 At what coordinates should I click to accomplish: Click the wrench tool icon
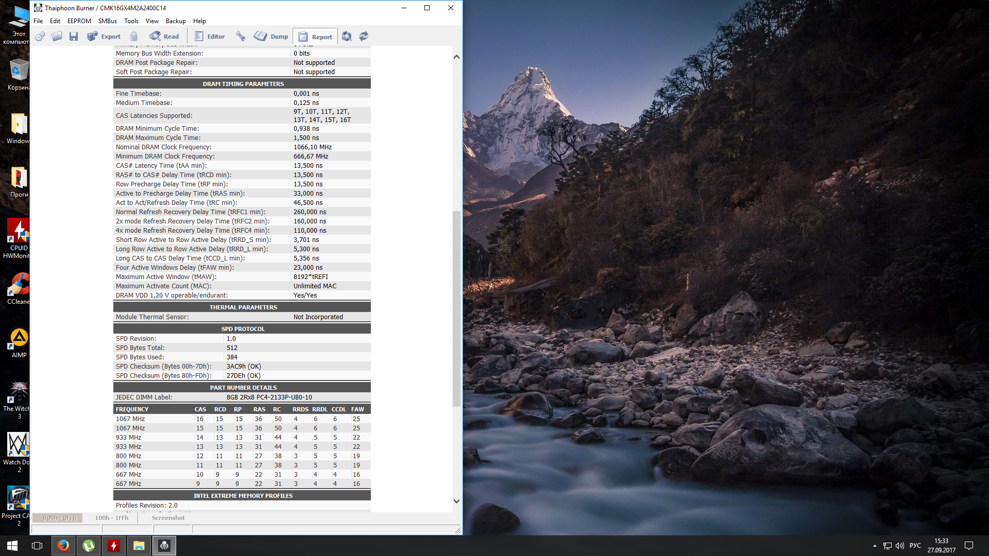click(241, 37)
